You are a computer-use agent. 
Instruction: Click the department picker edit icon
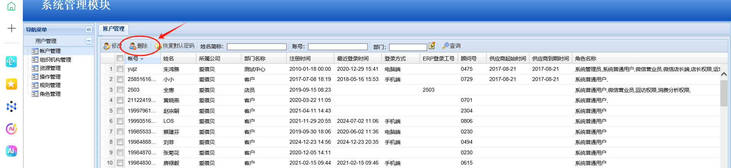tap(432, 46)
